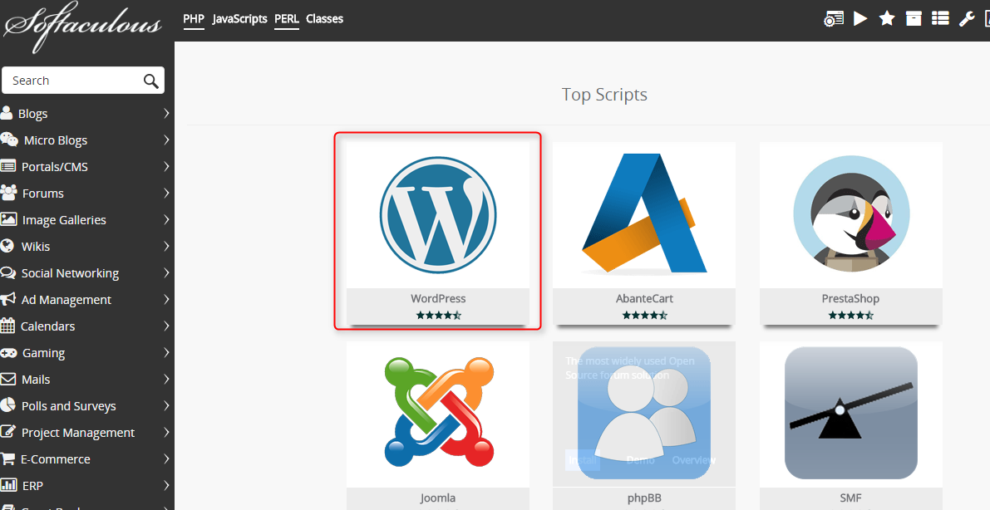
Task: Click the WordPress star rating
Action: click(438, 315)
